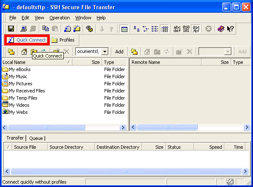
Task: Open New Terminal Window icon
Action: (67, 29)
